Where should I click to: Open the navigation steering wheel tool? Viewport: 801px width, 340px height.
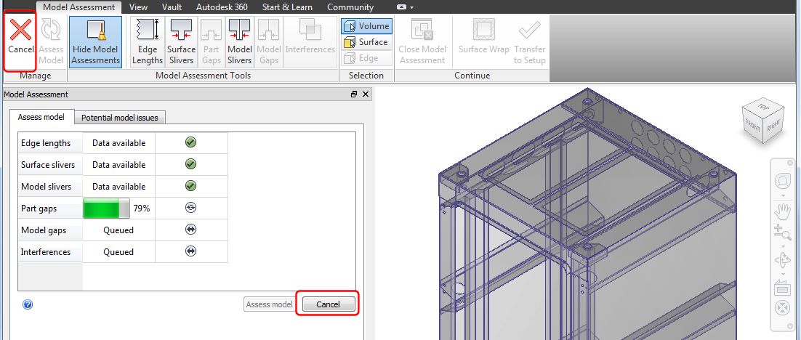tap(783, 180)
